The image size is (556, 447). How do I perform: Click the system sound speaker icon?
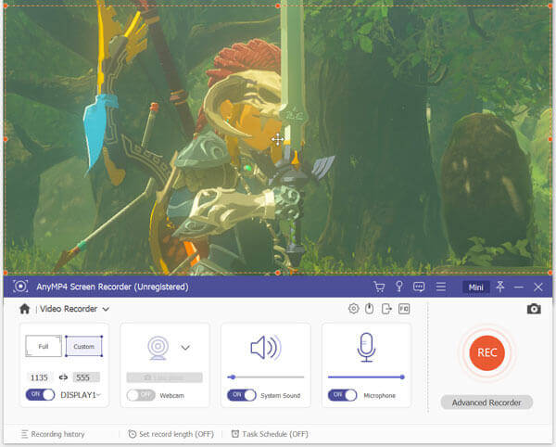tap(266, 348)
